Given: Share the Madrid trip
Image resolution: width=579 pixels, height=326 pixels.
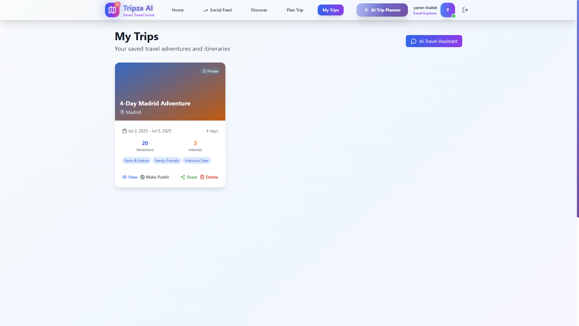Looking at the screenshot, I should click(189, 177).
